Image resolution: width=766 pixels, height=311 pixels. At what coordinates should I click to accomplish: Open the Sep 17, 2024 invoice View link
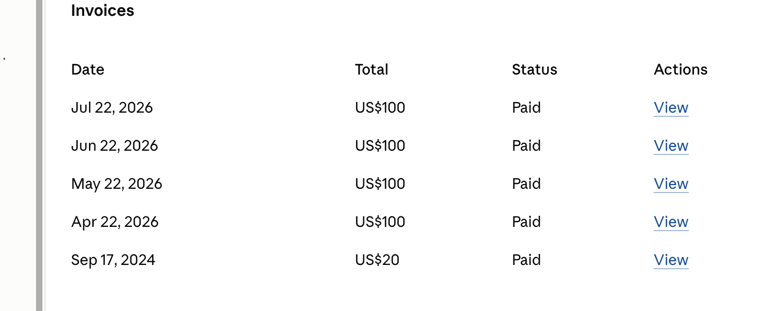pyautogui.click(x=671, y=260)
